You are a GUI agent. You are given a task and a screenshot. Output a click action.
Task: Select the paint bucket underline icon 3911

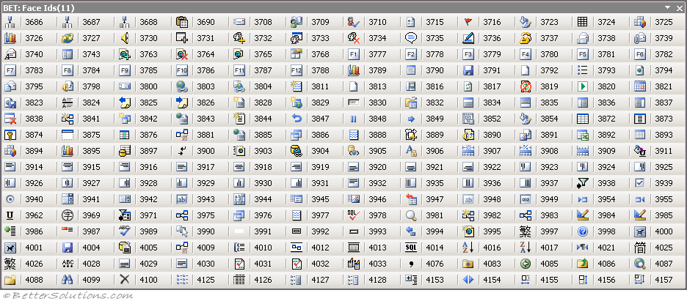(x=640, y=151)
